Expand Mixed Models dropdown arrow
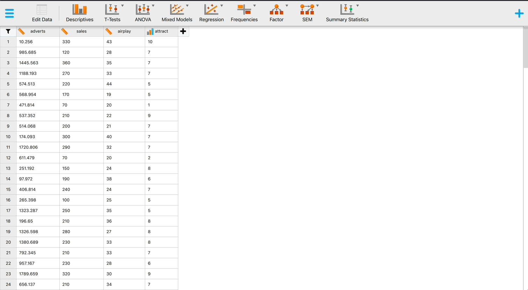Viewport: 528px width, 290px height. click(x=187, y=6)
